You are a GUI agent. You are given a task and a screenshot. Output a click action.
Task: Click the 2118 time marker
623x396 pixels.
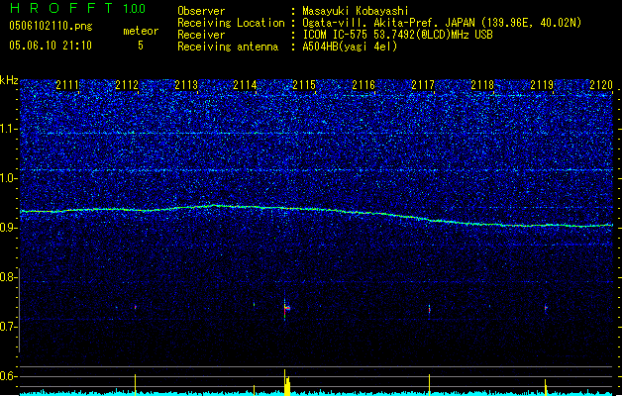(x=482, y=85)
